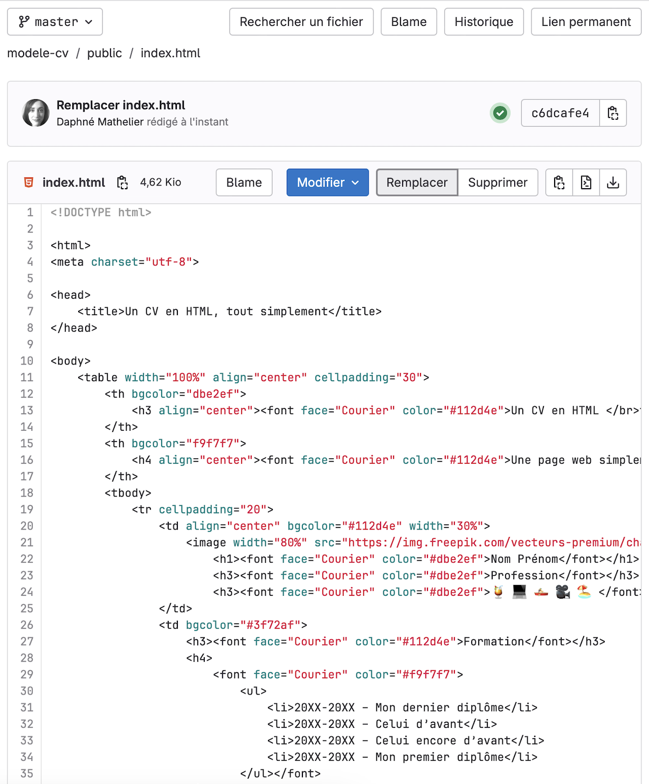This screenshot has width=649, height=784.
Task: Get the Lien permanent
Action: tap(586, 22)
